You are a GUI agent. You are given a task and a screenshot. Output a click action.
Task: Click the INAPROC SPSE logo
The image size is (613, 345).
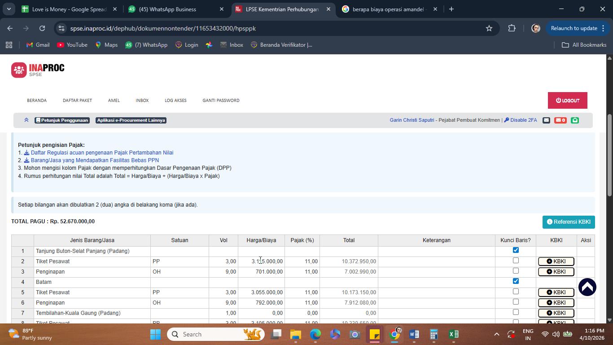[38, 70]
